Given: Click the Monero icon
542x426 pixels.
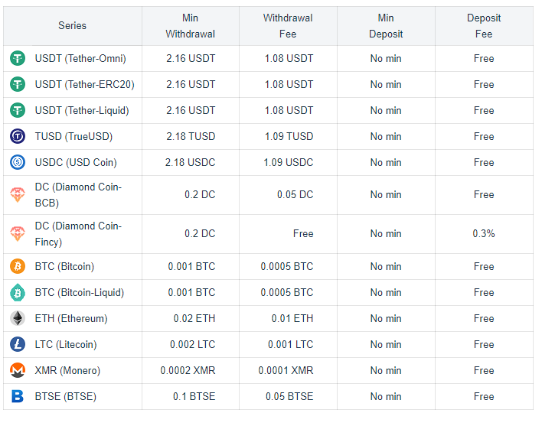Looking at the screenshot, I should 18,370.
